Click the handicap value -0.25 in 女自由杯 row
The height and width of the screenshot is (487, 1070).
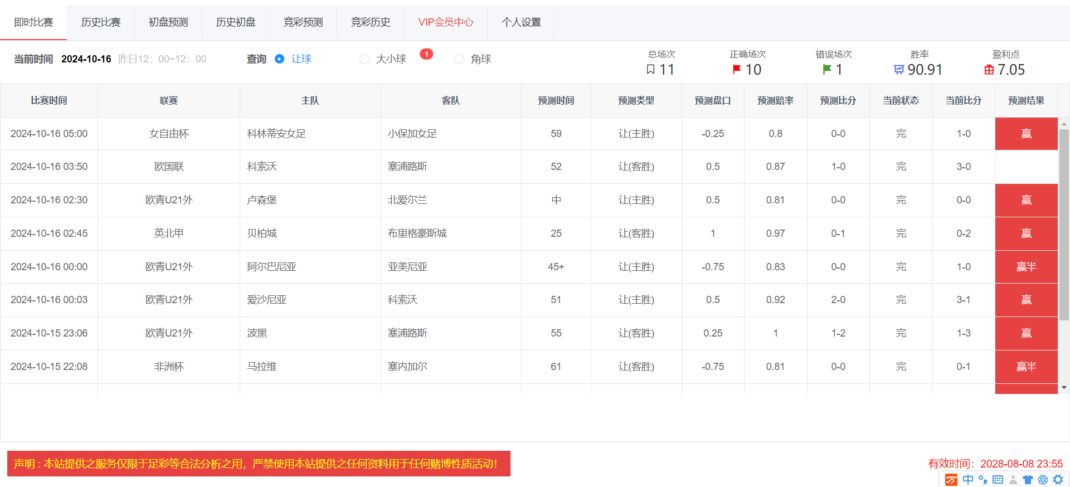click(x=713, y=134)
